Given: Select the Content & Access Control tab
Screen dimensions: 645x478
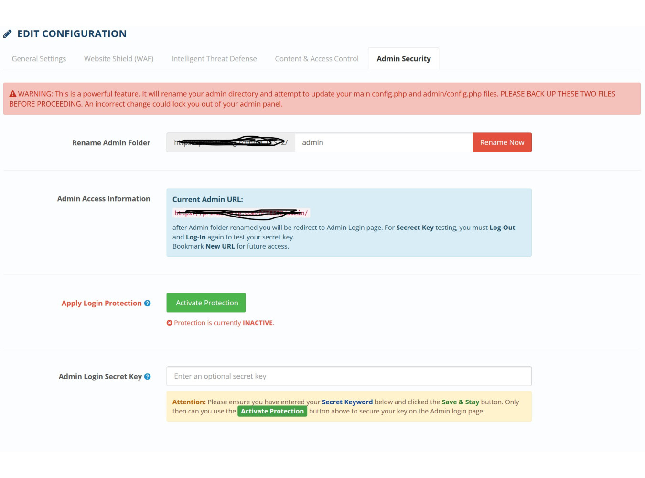Looking at the screenshot, I should point(316,59).
